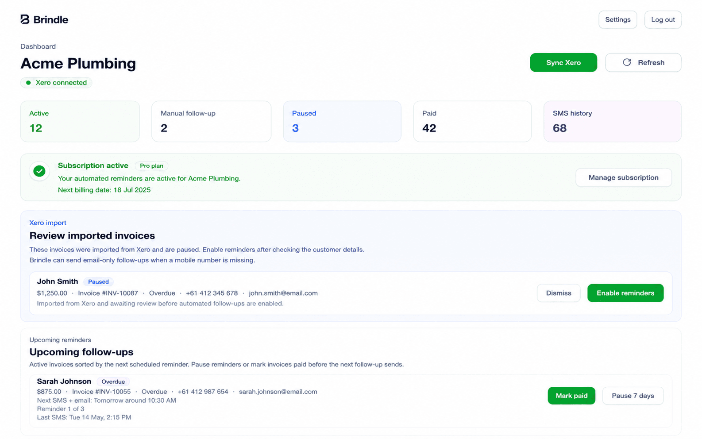Image resolution: width=702 pixels, height=439 pixels.
Task: Click the Dashboard breadcrumb text
Action: coord(38,46)
